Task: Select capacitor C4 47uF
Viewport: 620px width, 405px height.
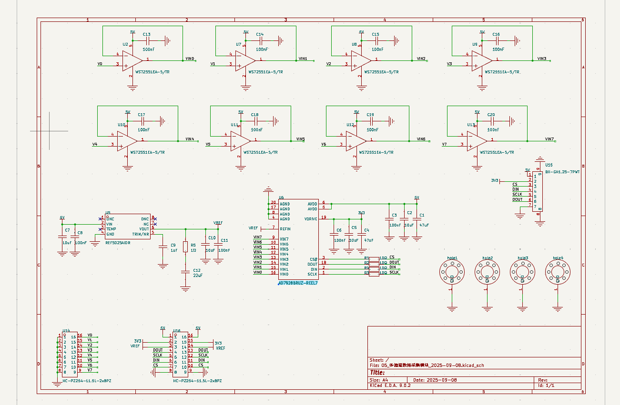Action: pos(361,235)
